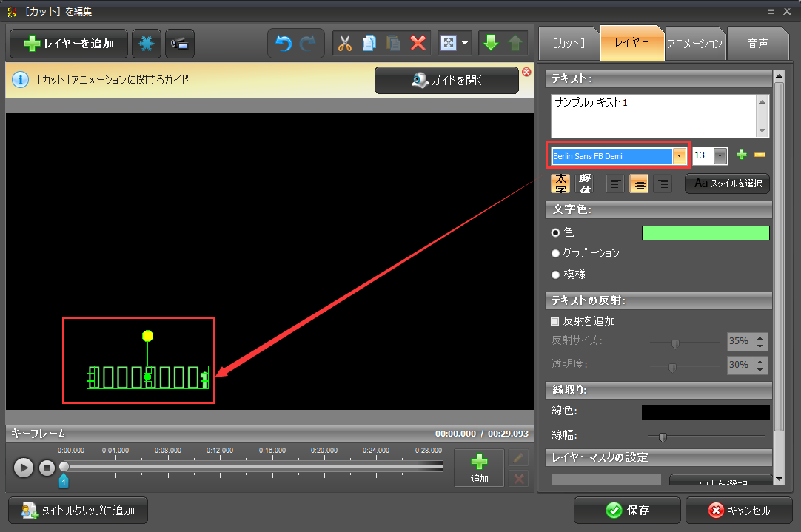Select the 模様 radio button
801x532 pixels.
click(555, 275)
